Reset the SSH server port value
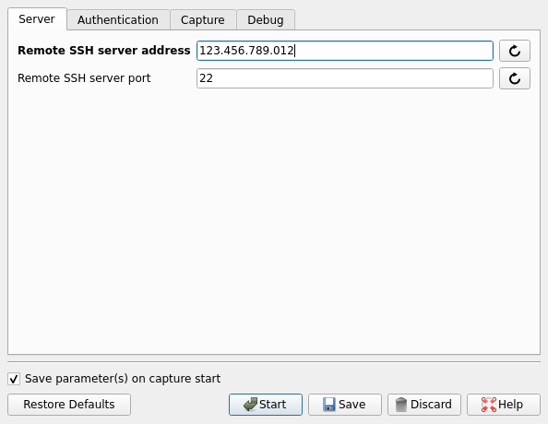The width and height of the screenshot is (548, 424). coord(515,78)
